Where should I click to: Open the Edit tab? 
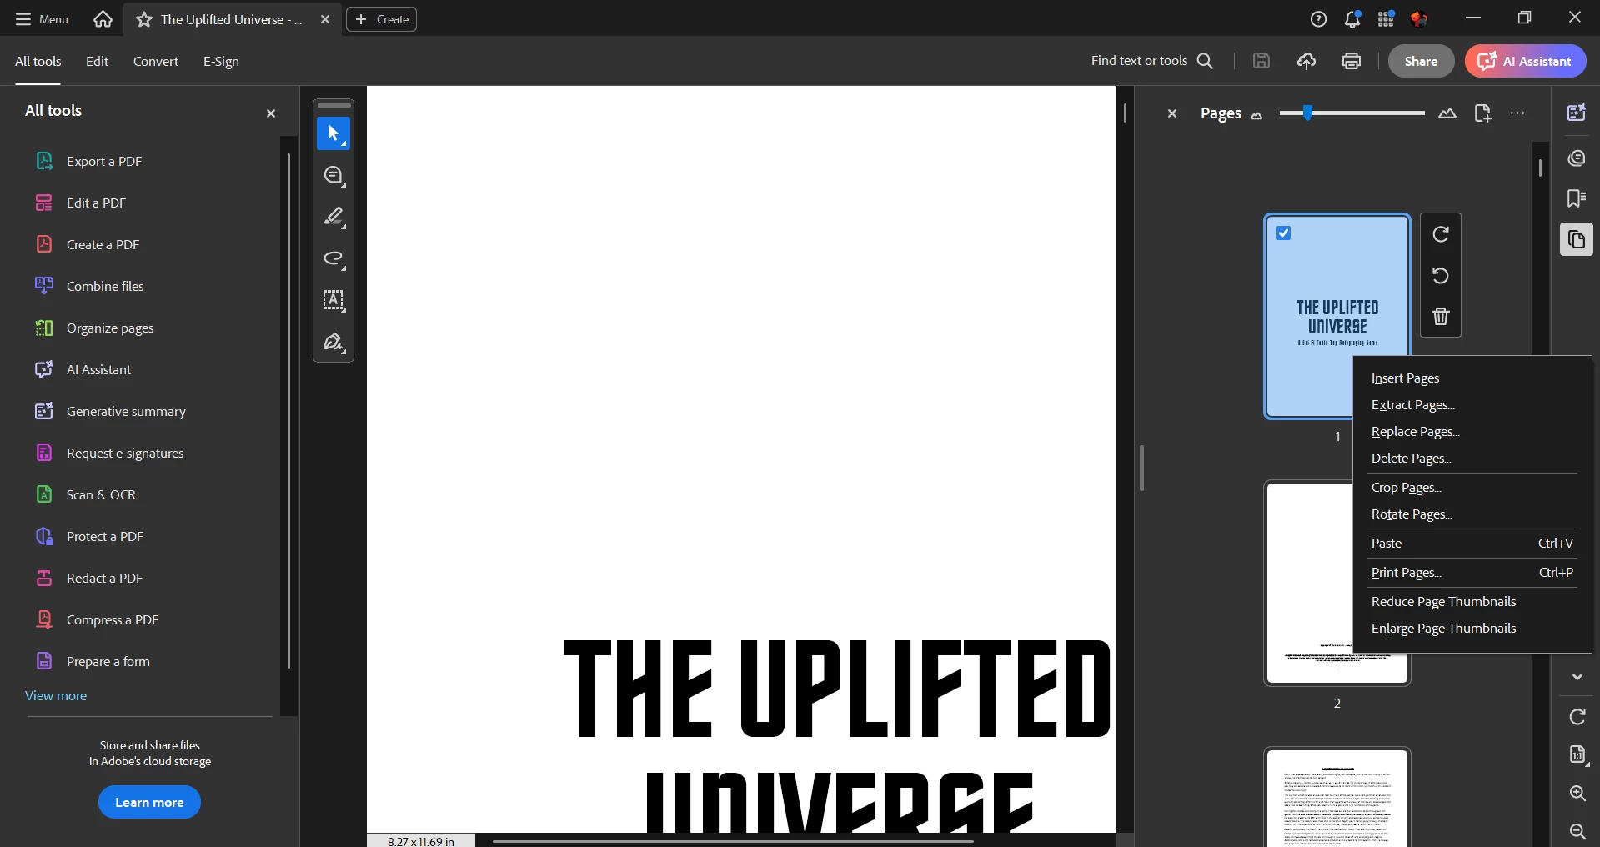pos(97,61)
